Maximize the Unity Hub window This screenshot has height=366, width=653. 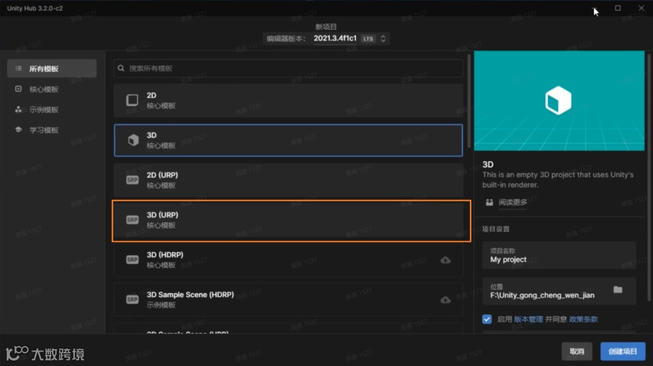tap(617, 8)
